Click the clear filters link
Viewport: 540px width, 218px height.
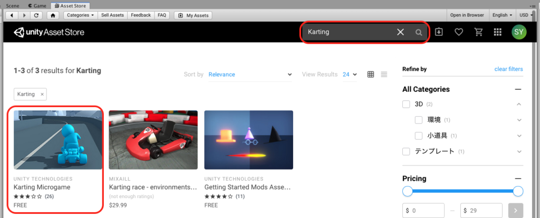coord(508,69)
